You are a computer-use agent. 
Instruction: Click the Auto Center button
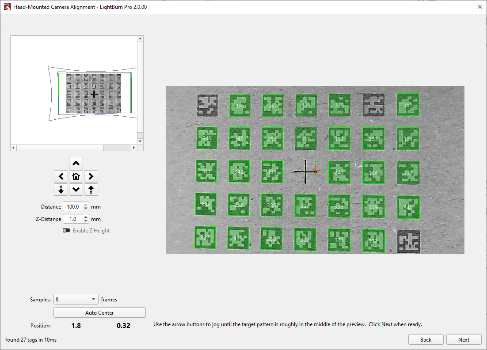click(99, 313)
